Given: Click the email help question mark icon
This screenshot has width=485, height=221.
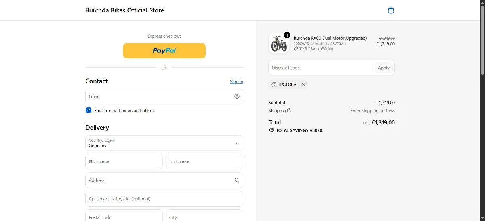Looking at the screenshot, I should (237, 97).
